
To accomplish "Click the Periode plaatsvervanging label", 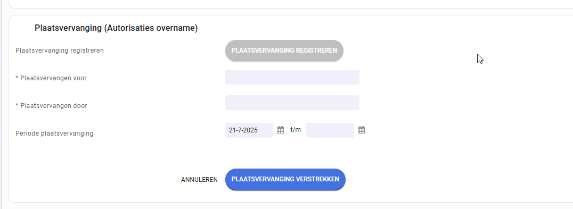I will (54, 133).
